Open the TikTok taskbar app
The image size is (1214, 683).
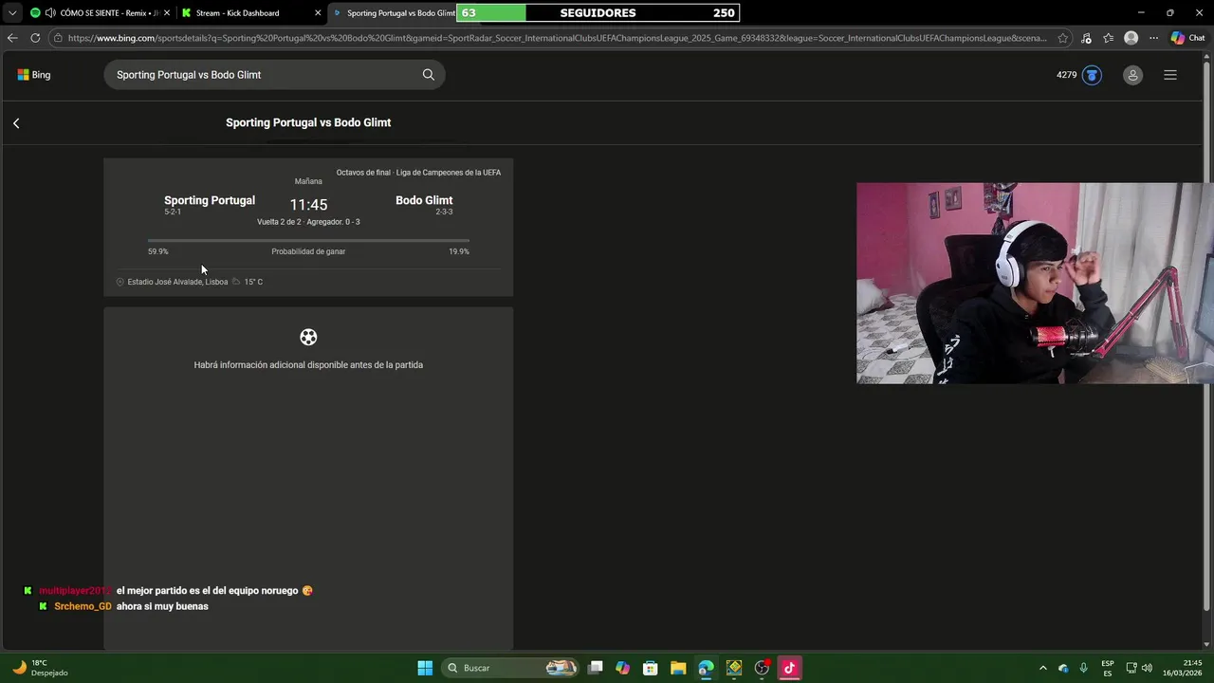tap(789, 668)
